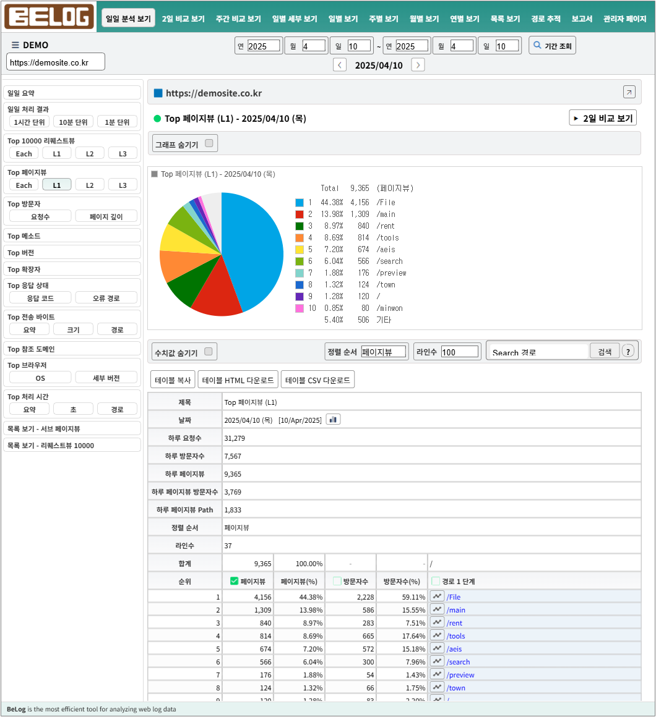Go to previous day arrow

(x=339, y=65)
